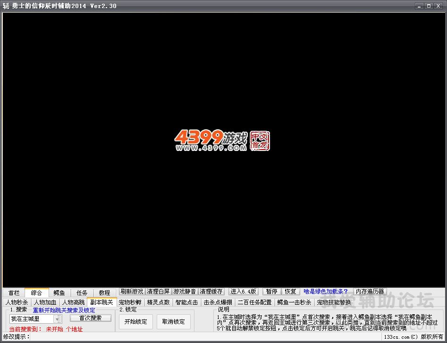The image size is (447, 343).
Task: Mute the game with 游戏静音
Action: pyautogui.click(x=185, y=292)
